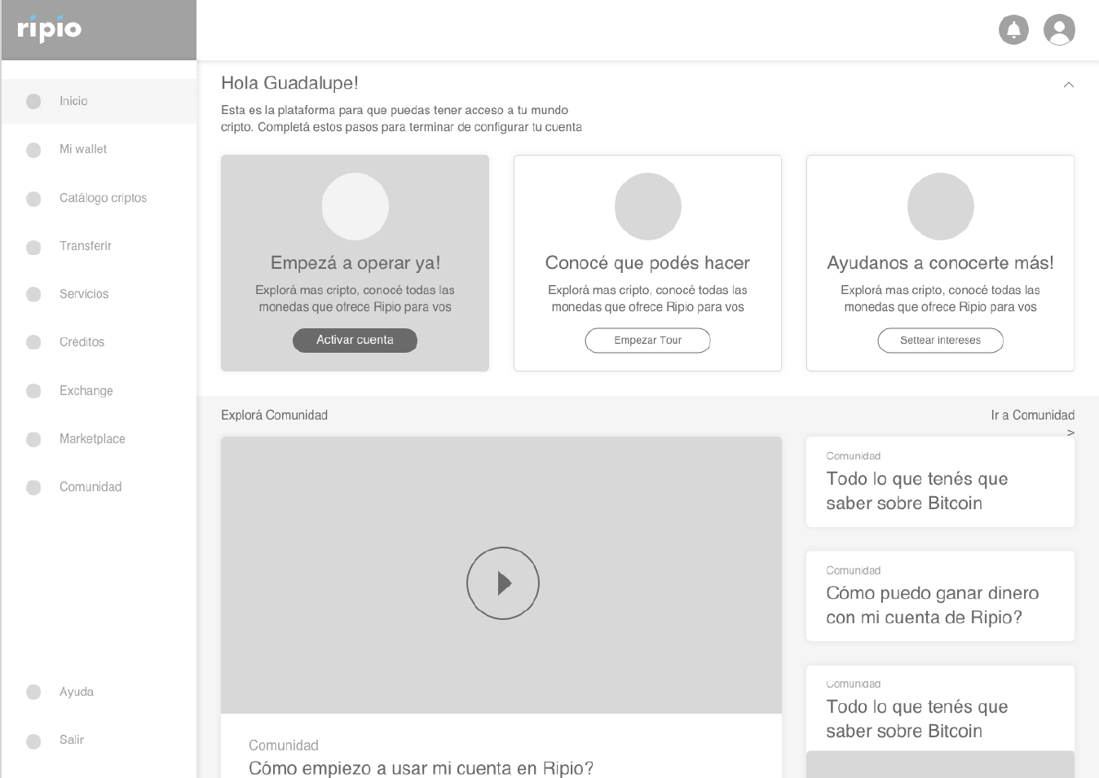
Task: Click the Exchange sidebar icon dot
Action: pos(33,391)
